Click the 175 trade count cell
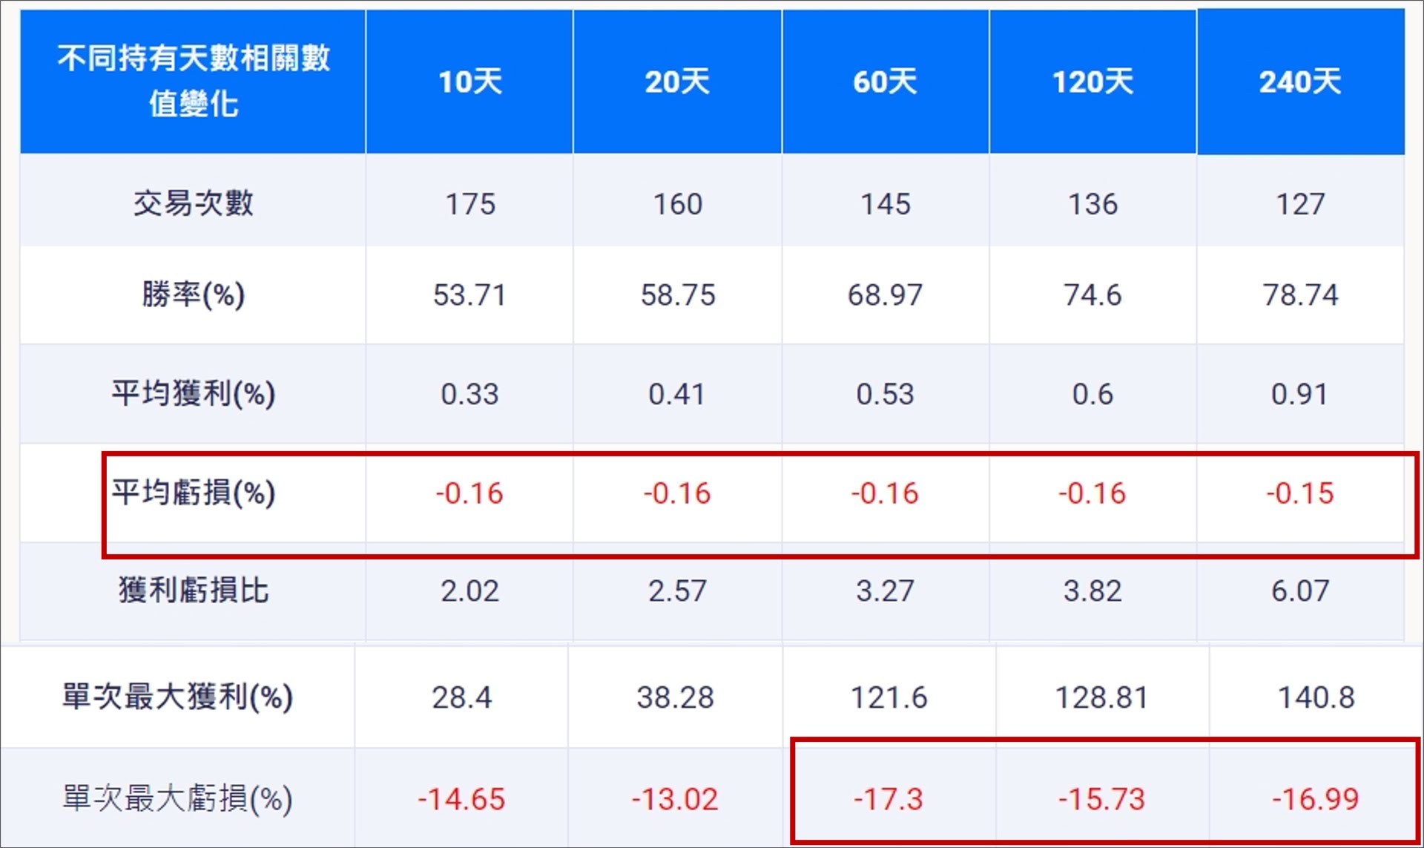 [469, 204]
